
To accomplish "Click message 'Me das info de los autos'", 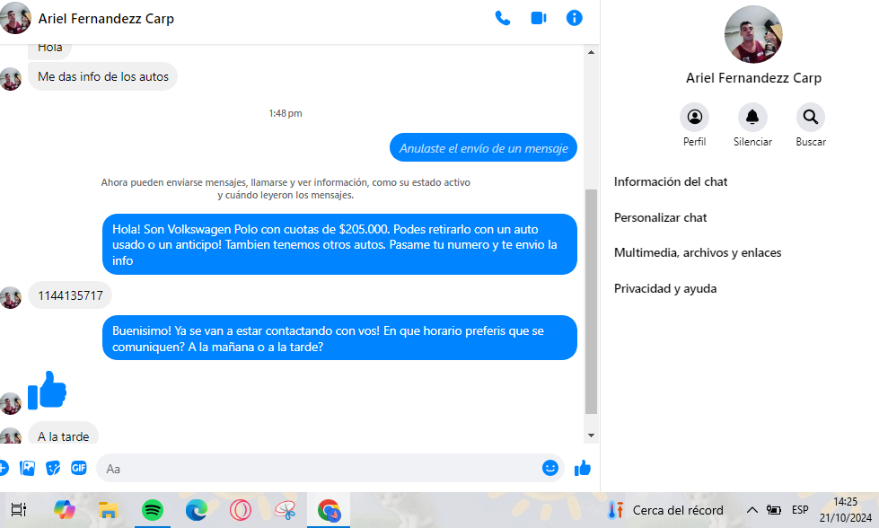I will coord(102,76).
